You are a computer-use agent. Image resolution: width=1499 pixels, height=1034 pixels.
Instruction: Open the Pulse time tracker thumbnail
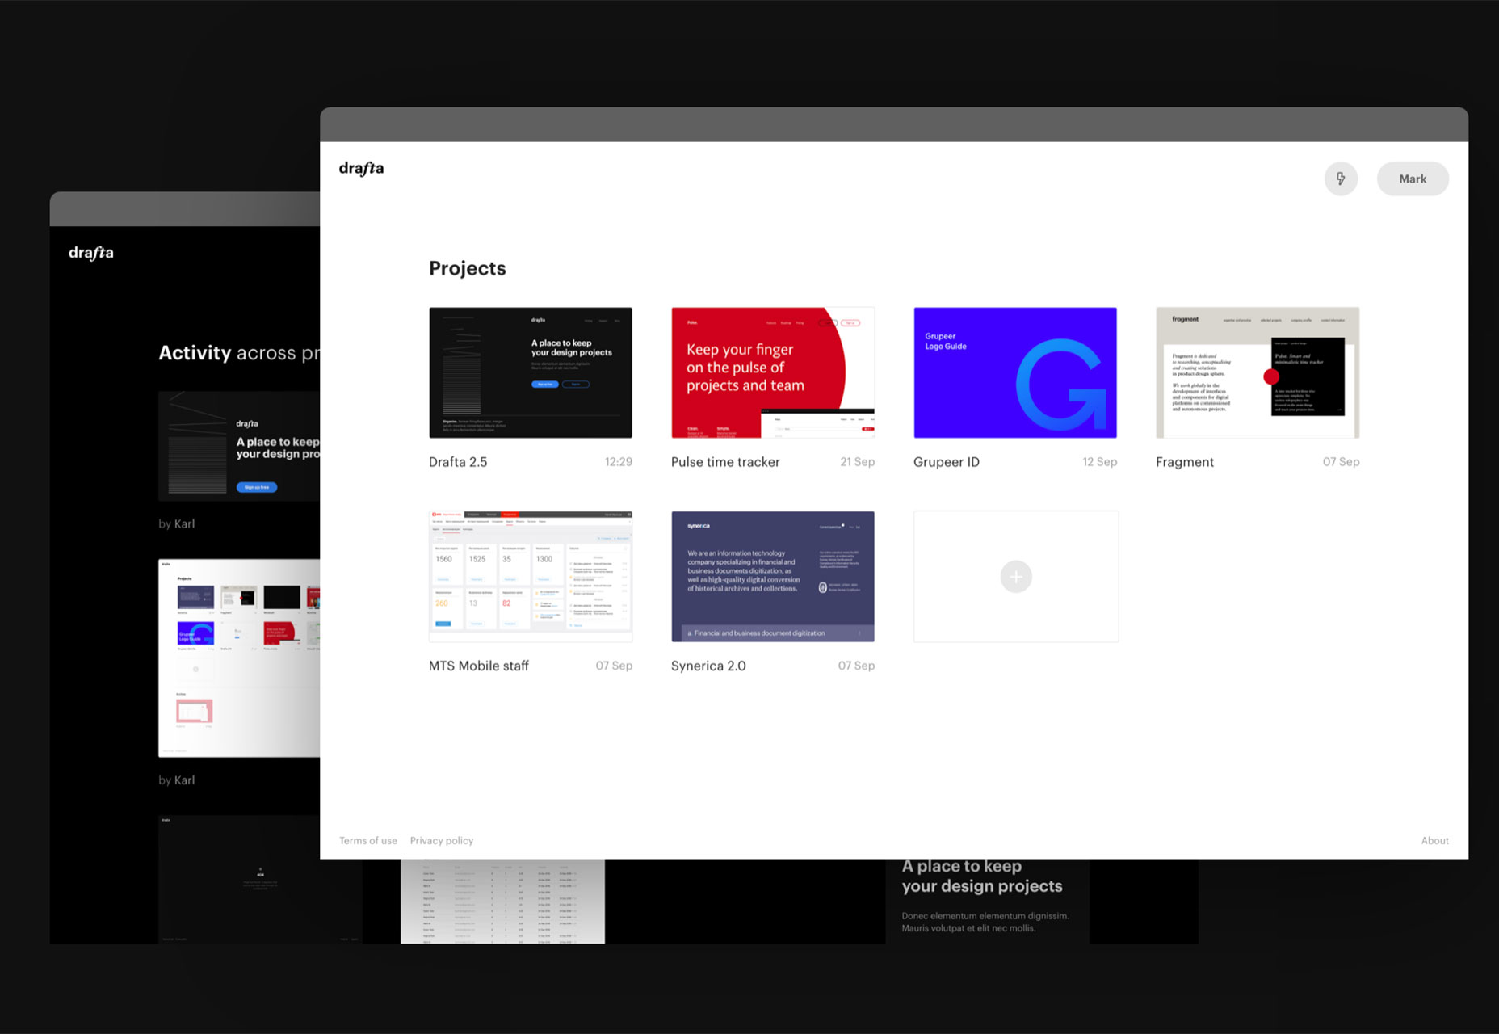tap(772, 372)
